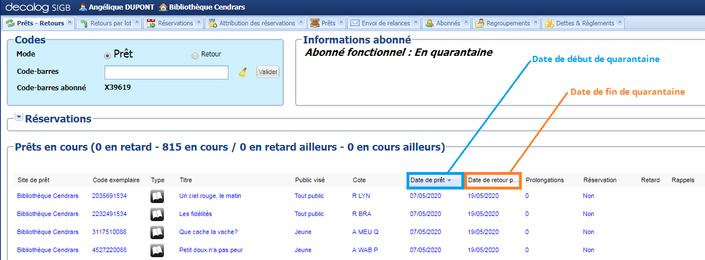Sort by Public visé column header
Screen dimensions: 705x260
click(x=310, y=180)
